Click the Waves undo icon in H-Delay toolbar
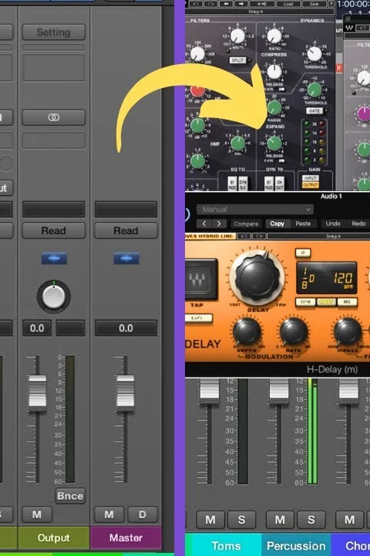 pos(244,236)
